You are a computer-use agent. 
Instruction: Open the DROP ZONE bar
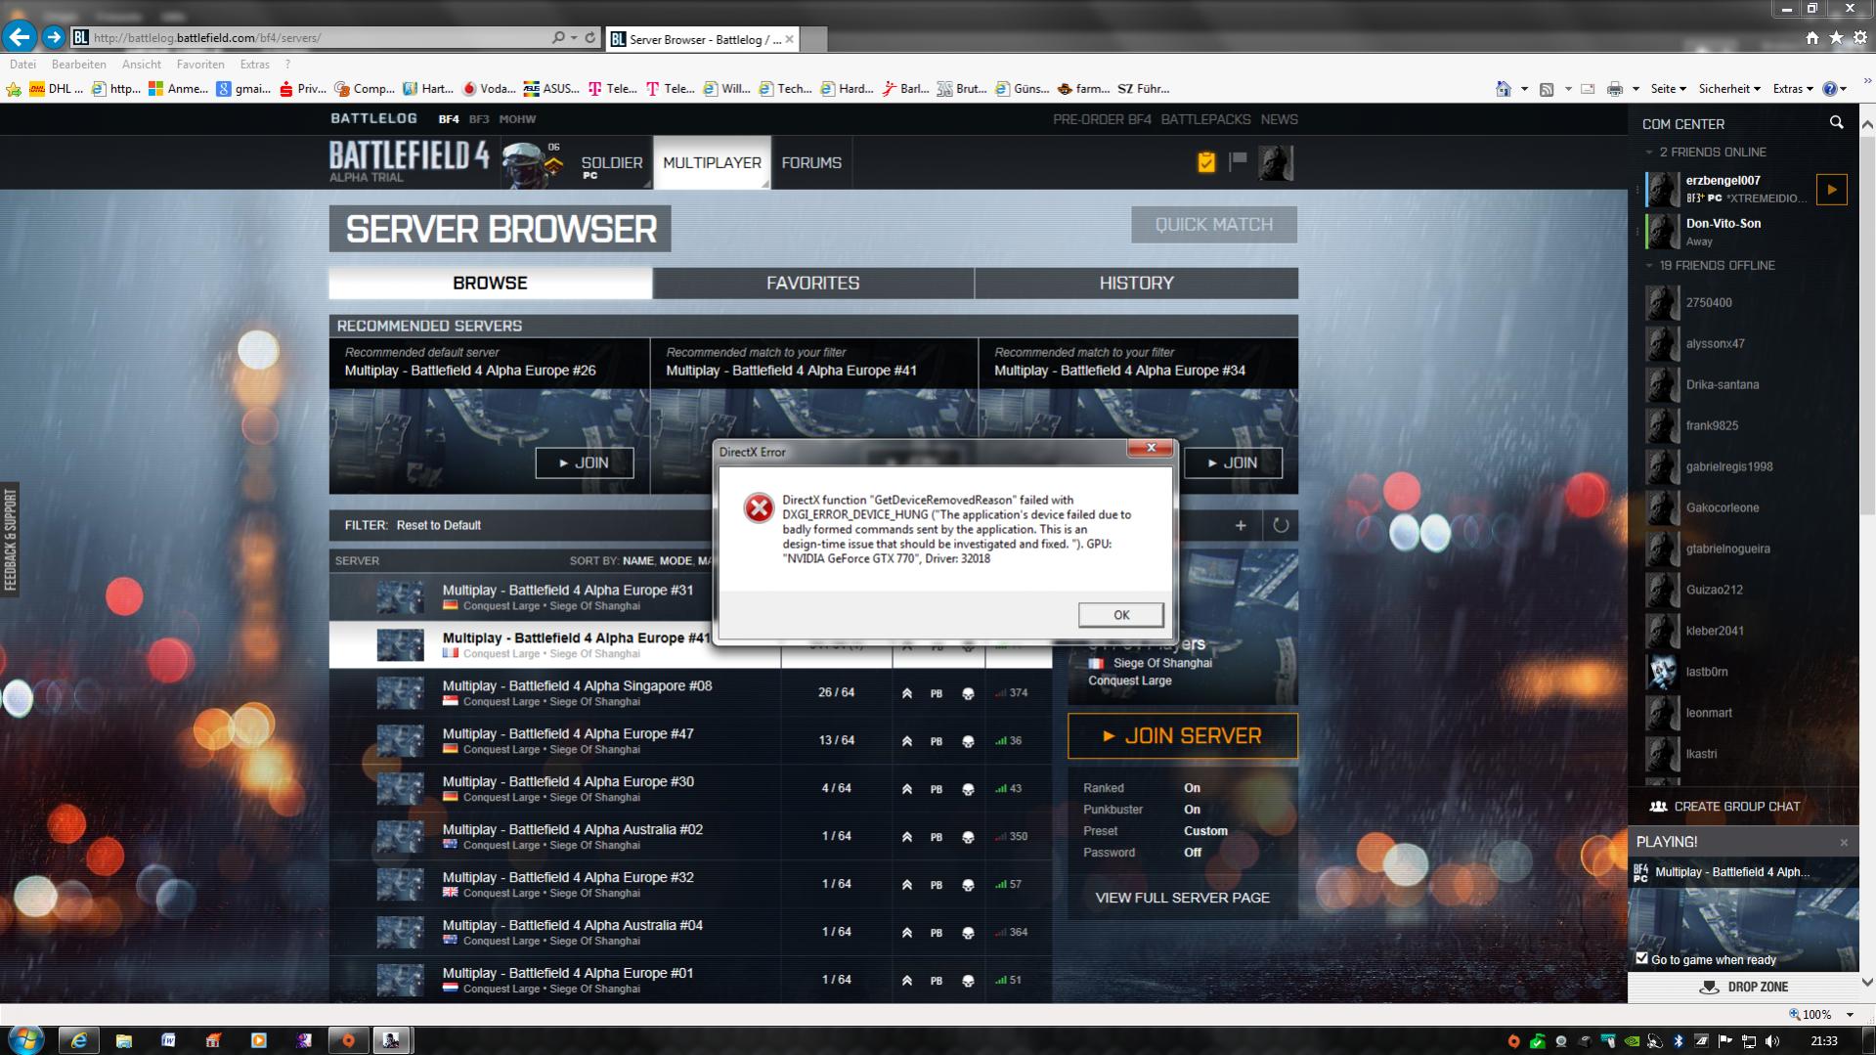1743,987
